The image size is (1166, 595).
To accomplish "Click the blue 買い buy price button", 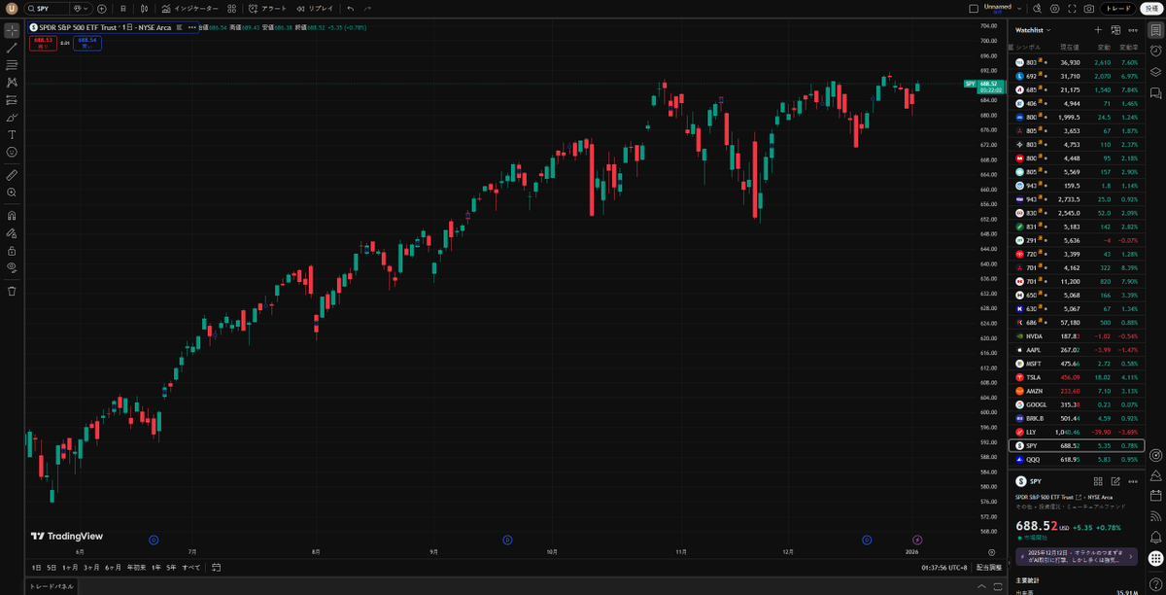I will tap(87, 42).
